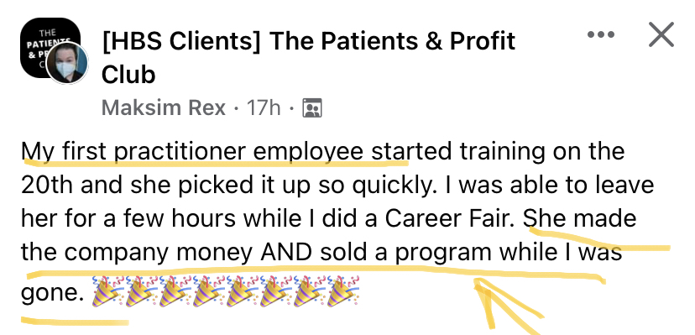Click the underlined "She made" phrase
This screenshot has height=335, width=695.
coord(580,218)
